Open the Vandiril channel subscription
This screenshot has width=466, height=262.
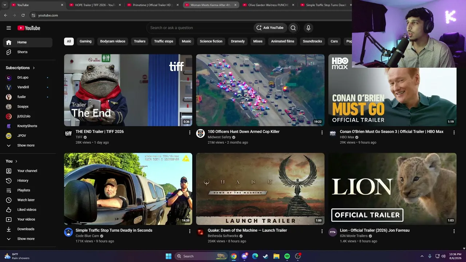click(28, 87)
